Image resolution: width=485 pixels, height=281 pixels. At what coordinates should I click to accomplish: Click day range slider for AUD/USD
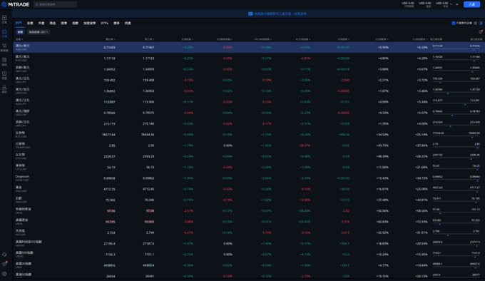(x=456, y=48)
